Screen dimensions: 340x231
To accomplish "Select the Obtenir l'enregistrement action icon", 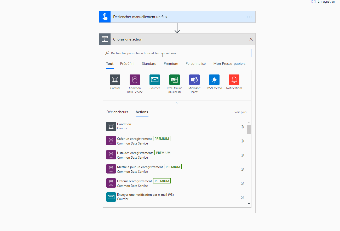I will [111, 183].
